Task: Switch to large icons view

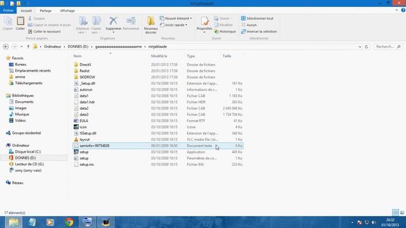Action: pos(402,213)
